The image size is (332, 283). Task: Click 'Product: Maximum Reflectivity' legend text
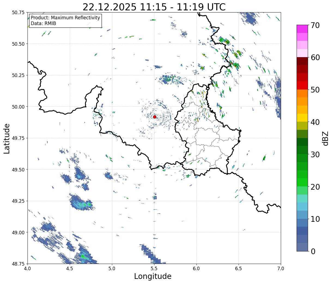[65, 18]
